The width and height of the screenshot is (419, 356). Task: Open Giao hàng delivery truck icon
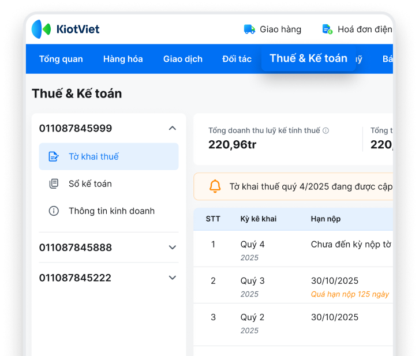pos(249,29)
